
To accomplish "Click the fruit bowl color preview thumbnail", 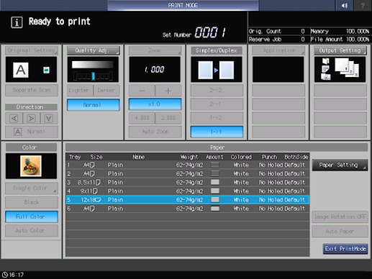I will coord(31,166).
